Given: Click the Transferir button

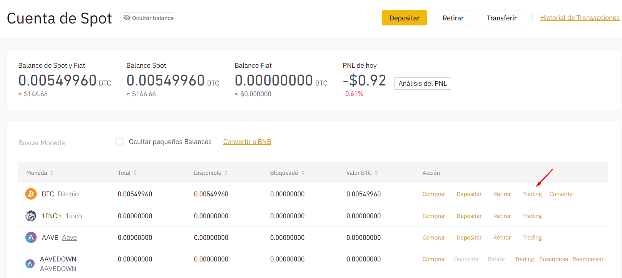Looking at the screenshot, I should click(502, 18).
